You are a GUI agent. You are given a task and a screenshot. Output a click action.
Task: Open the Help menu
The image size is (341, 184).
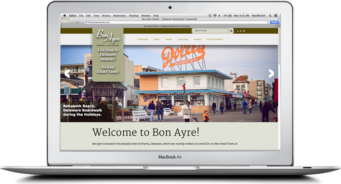coord(156,16)
